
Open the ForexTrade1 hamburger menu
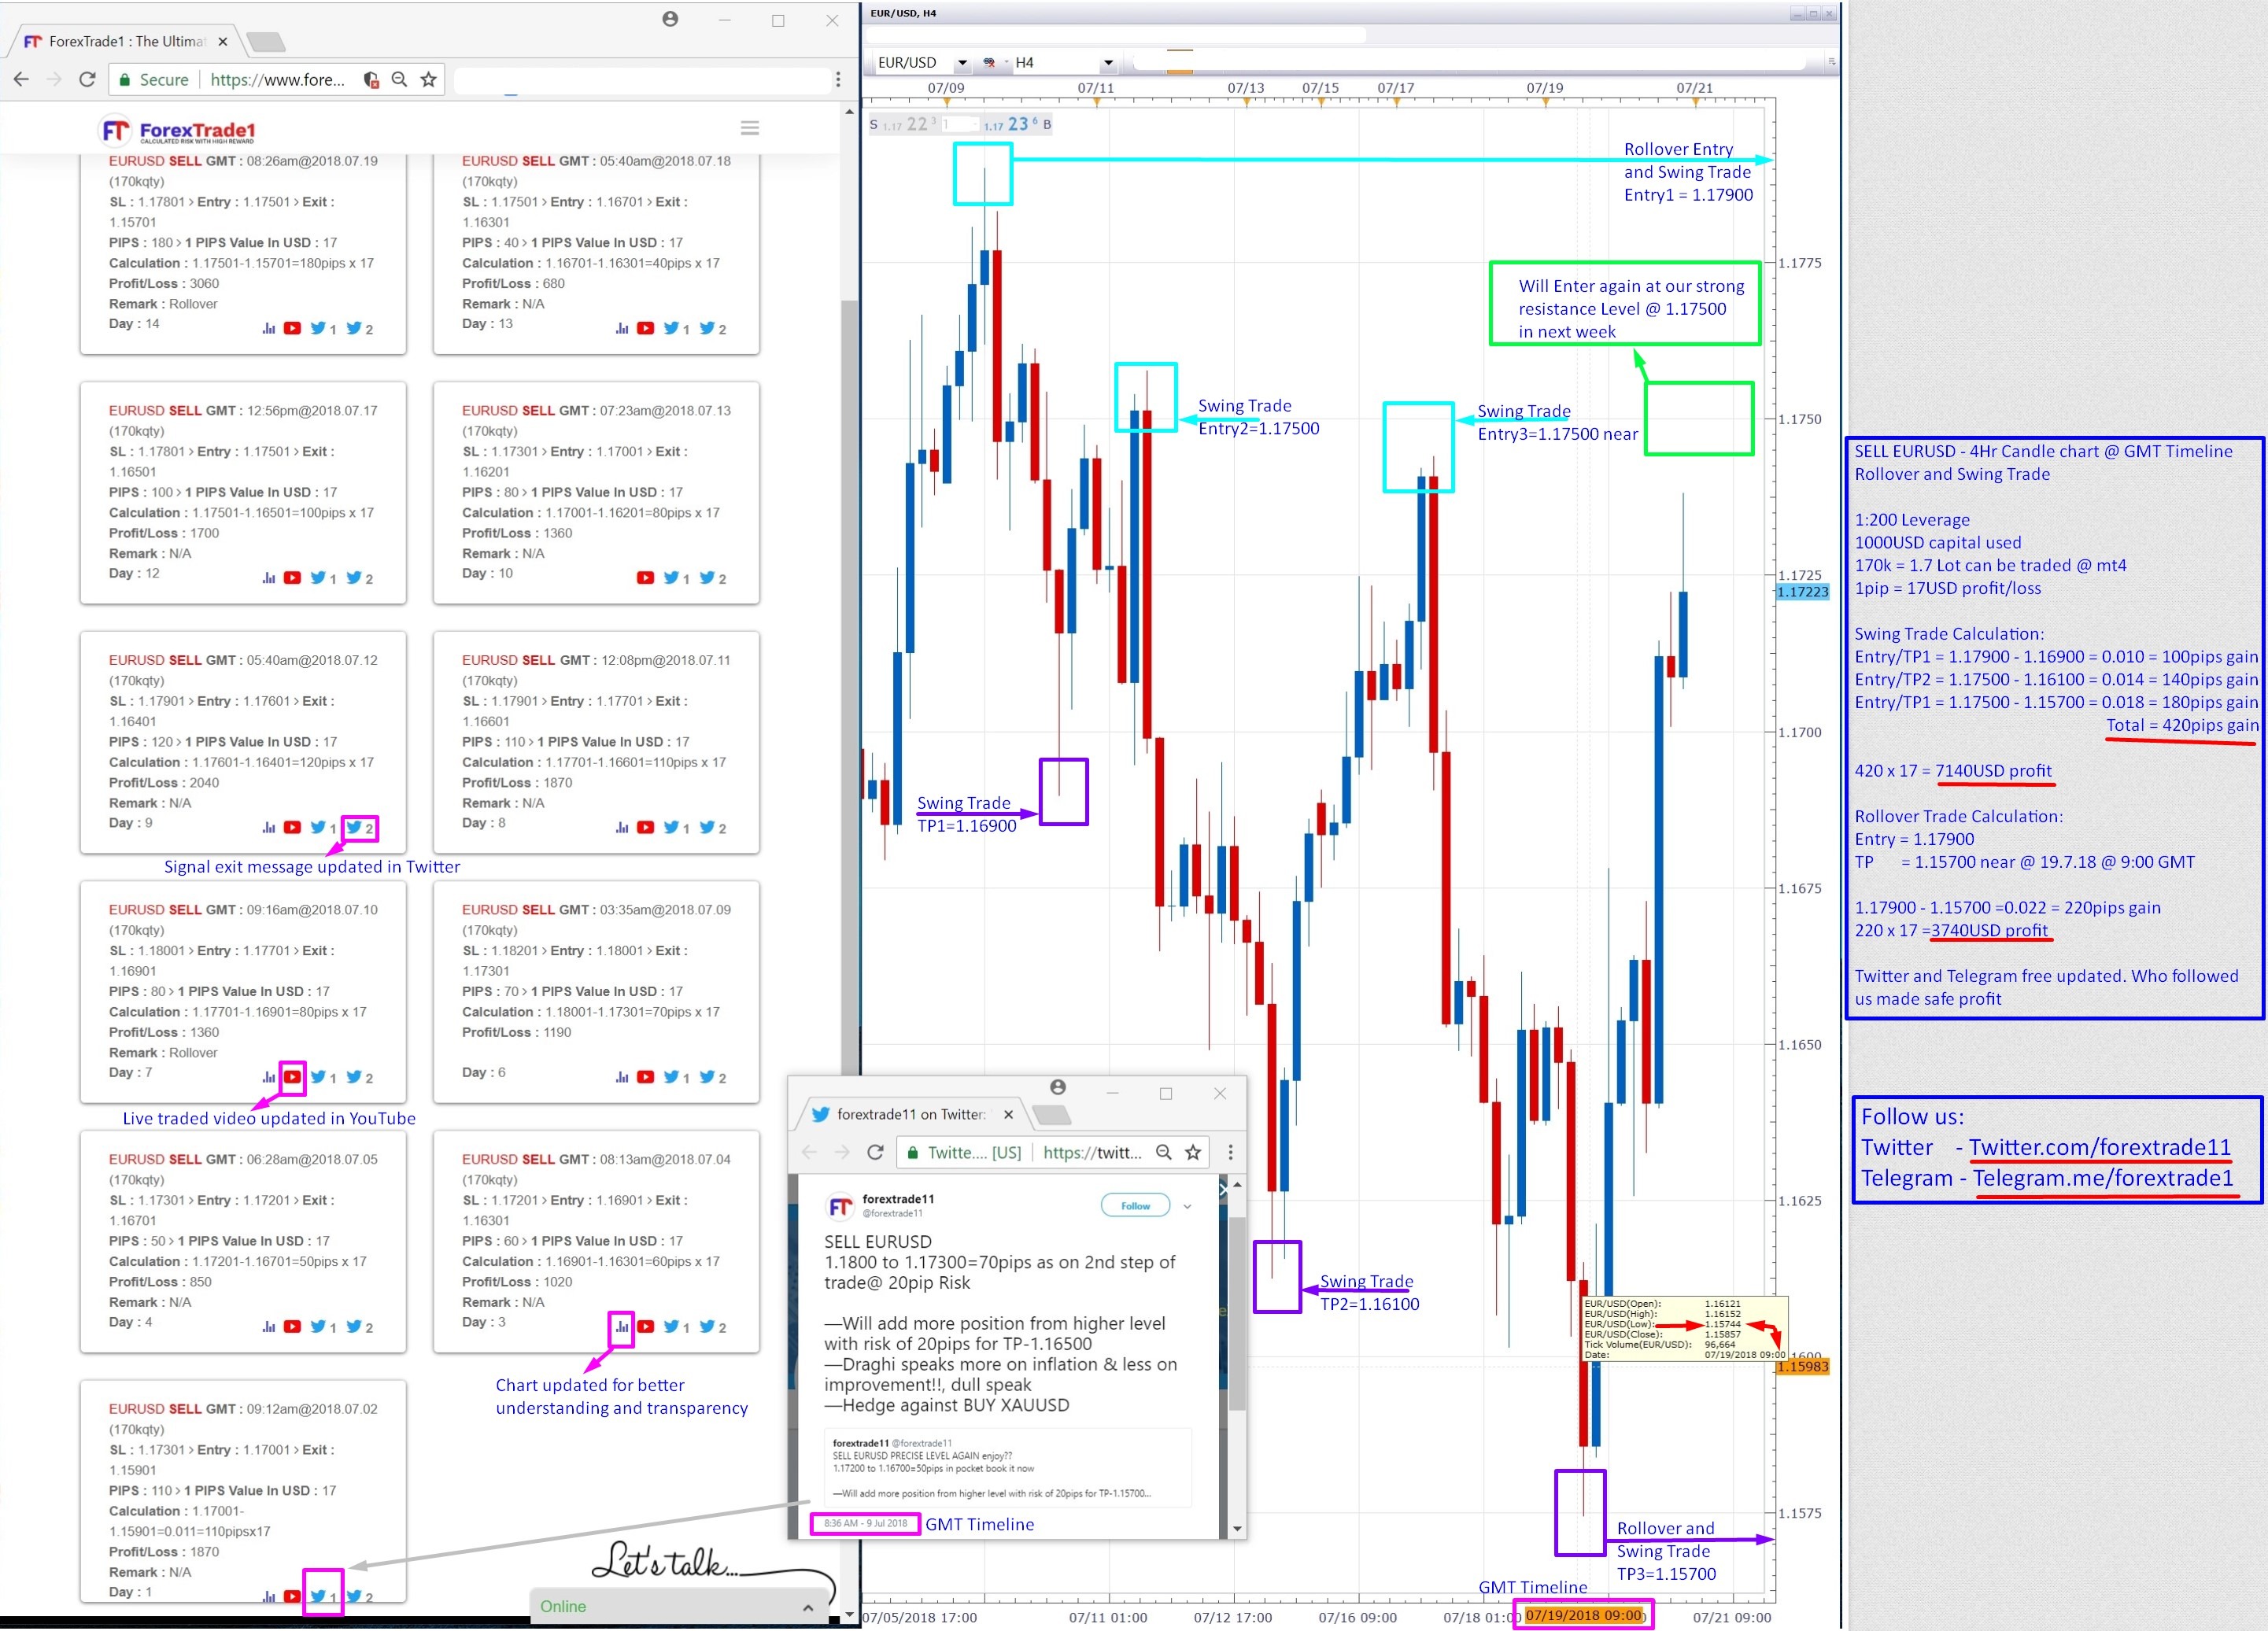750,128
